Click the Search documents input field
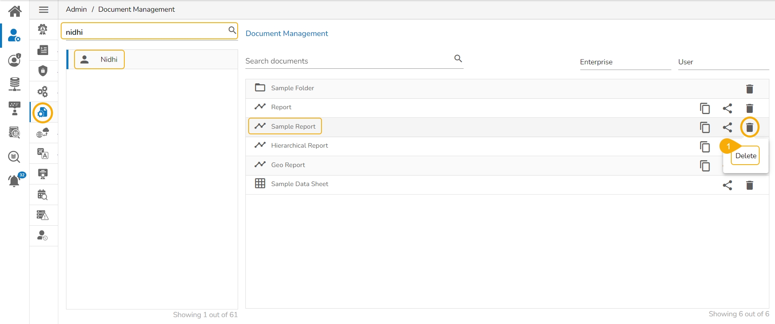Screen dimensions: 775x324 coord(348,61)
